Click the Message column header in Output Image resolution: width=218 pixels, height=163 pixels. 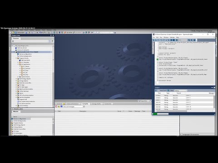click(x=211, y=93)
